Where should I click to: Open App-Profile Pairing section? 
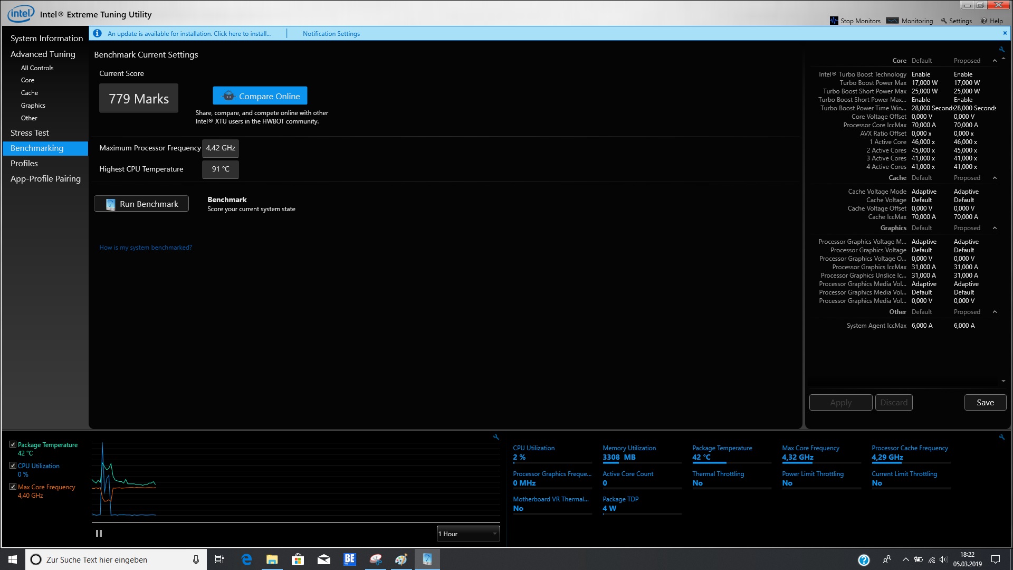coord(45,179)
